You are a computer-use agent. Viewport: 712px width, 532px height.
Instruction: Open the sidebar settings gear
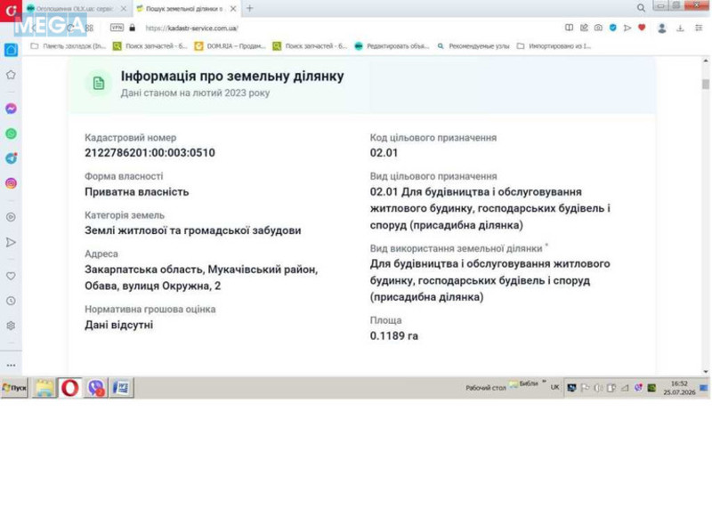click(x=11, y=326)
